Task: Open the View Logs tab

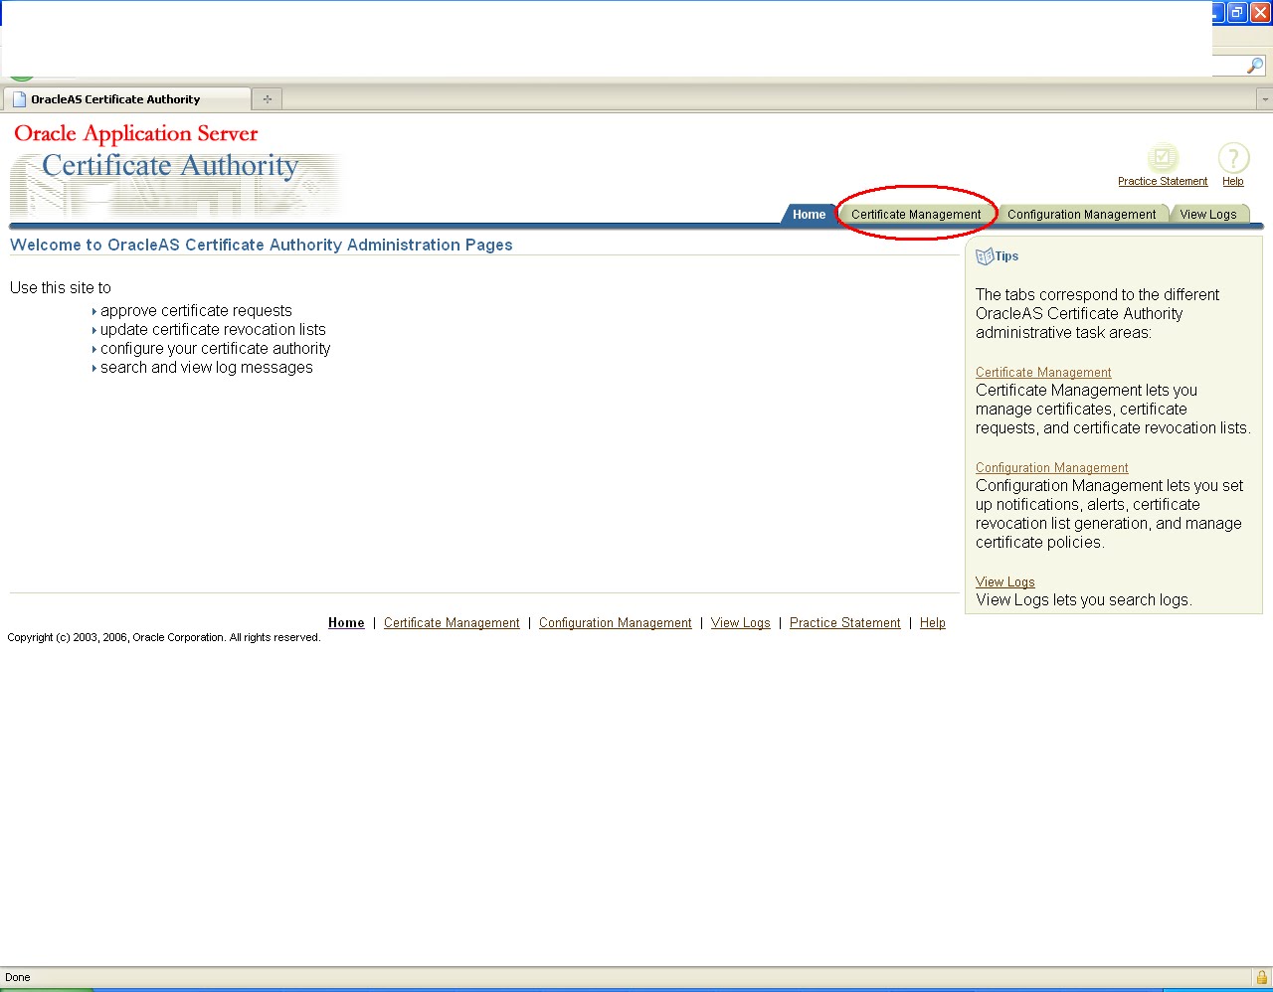Action: point(1208,215)
